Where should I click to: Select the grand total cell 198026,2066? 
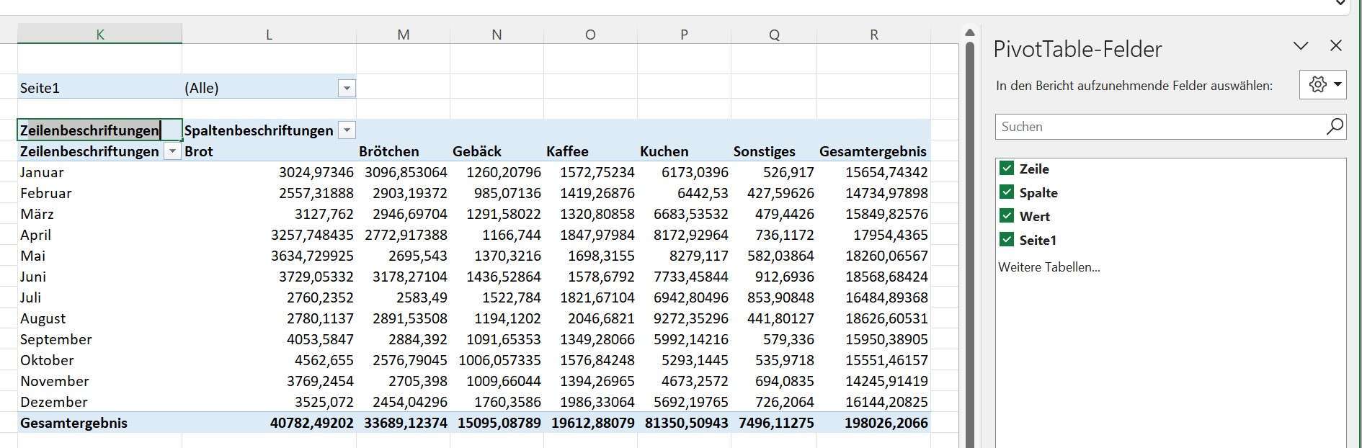coord(873,423)
